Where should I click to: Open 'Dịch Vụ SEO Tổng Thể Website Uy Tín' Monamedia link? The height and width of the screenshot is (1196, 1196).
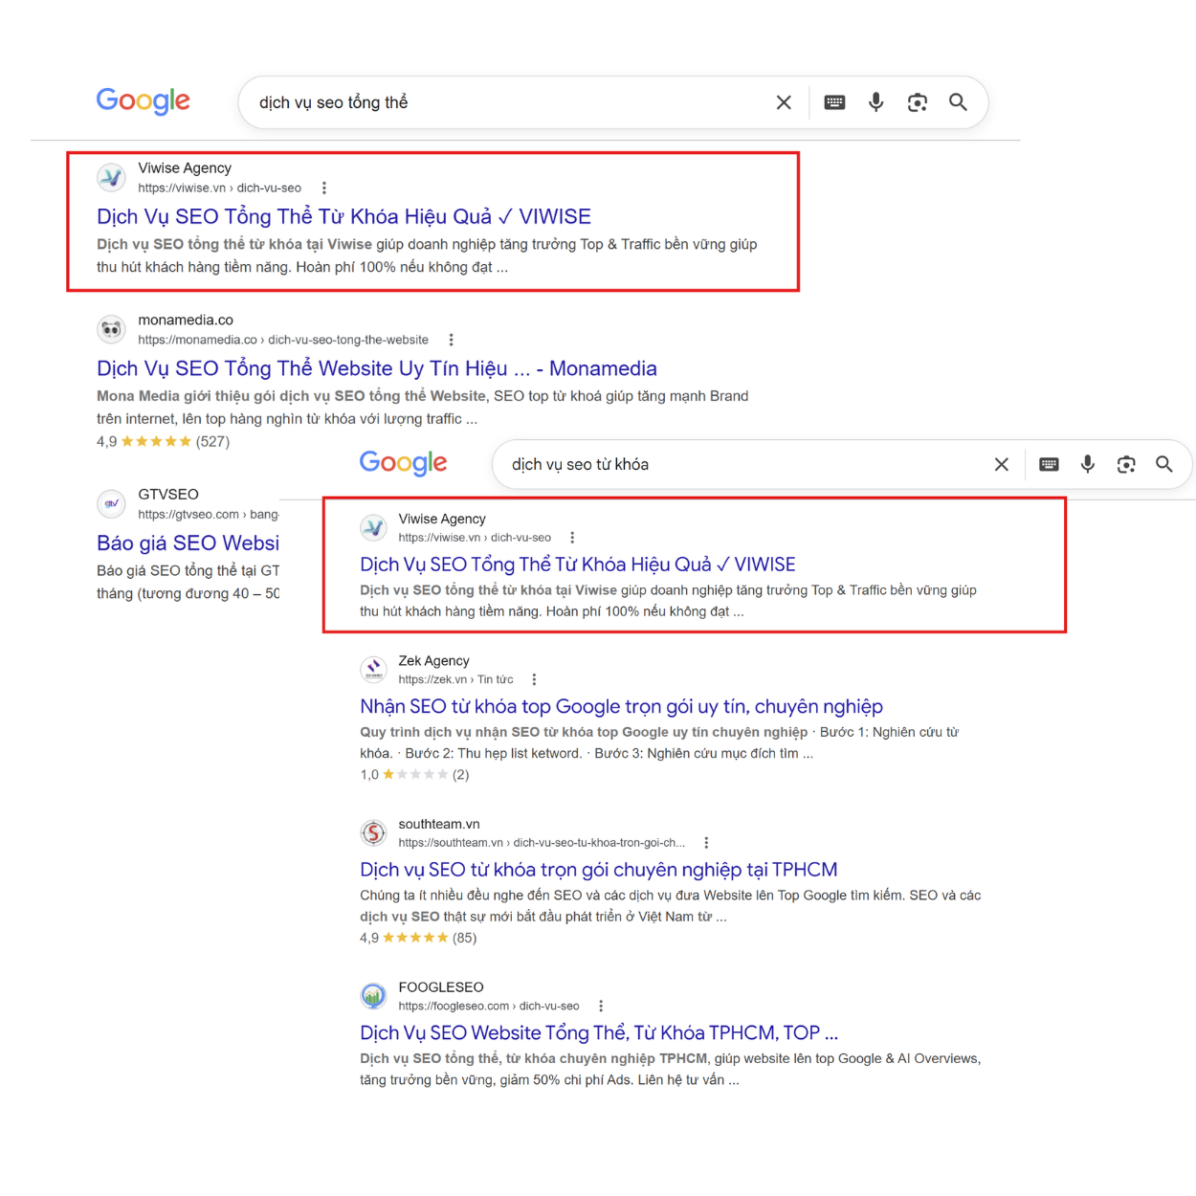coord(376,368)
